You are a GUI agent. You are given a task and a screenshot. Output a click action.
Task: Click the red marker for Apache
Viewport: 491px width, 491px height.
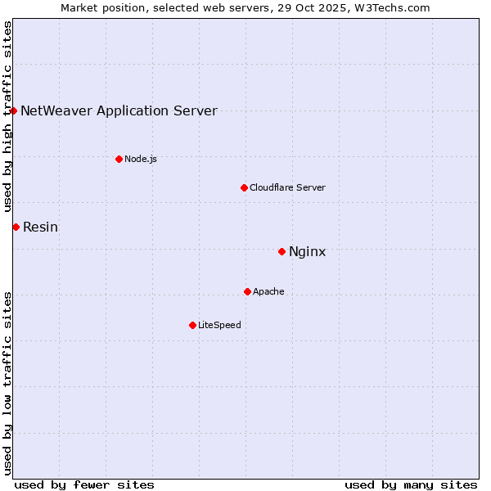247,291
